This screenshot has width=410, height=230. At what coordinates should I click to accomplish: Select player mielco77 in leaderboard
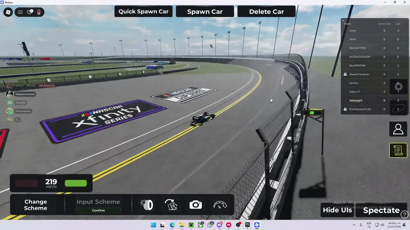[355, 92]
